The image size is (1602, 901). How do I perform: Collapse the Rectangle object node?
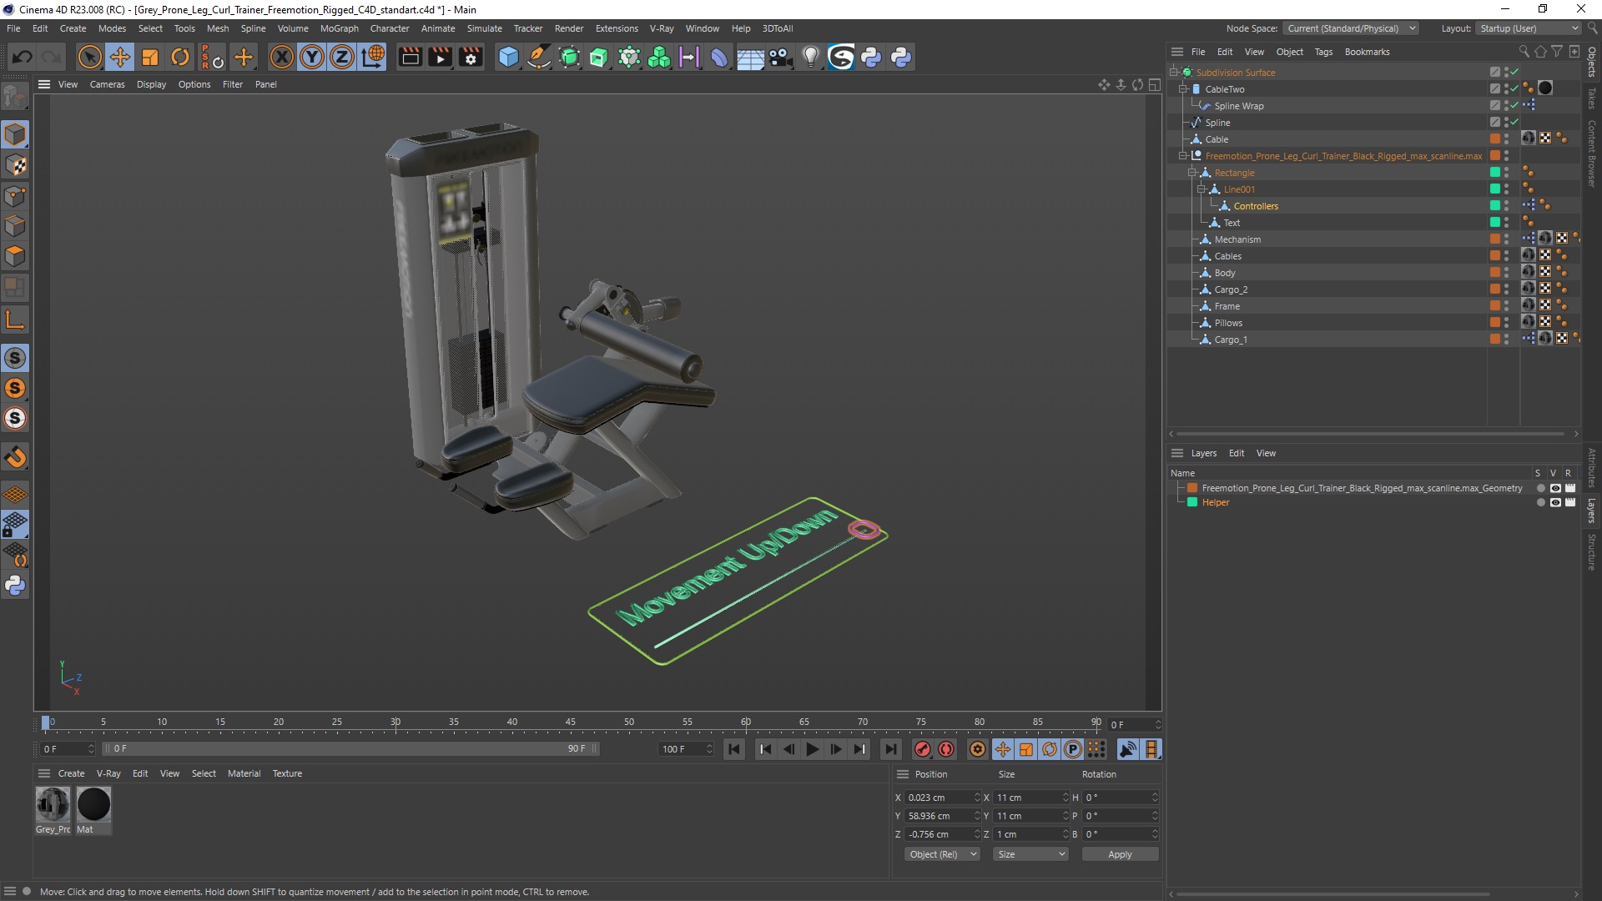point(1192,173)
